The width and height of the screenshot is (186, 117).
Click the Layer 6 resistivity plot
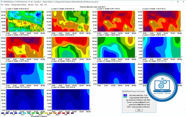coord(71,47)
